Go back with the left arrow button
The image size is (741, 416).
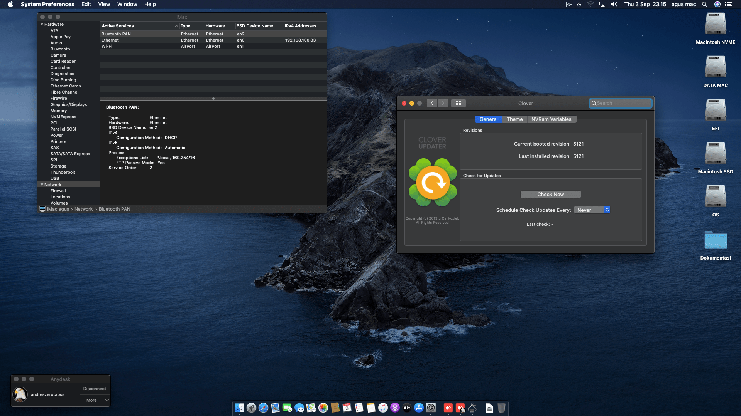[432, 103]
